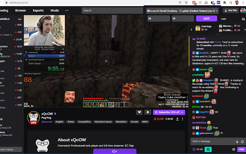Click the browser address bar URL
Viewport: 246px width, 154px height.
[19, 3]
